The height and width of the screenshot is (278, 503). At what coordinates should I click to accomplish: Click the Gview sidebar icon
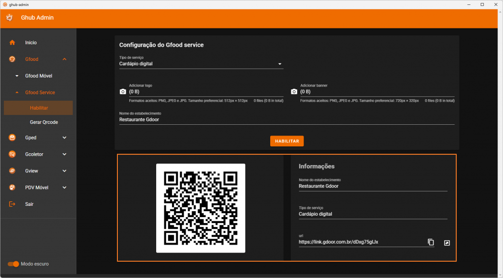coord(12,171)
